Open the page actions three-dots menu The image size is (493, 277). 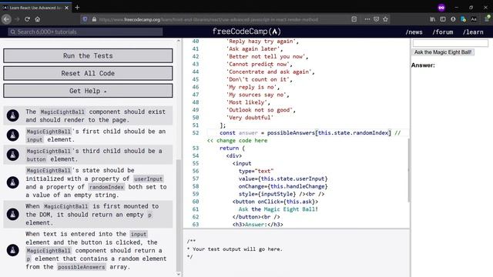(367, 19)
